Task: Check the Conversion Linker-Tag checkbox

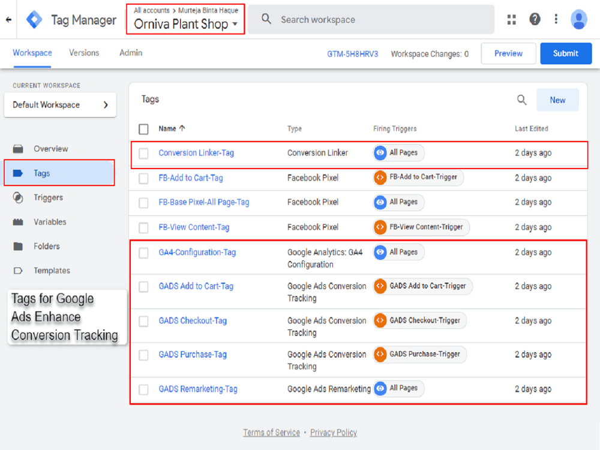Action: (x=143, y=154)
